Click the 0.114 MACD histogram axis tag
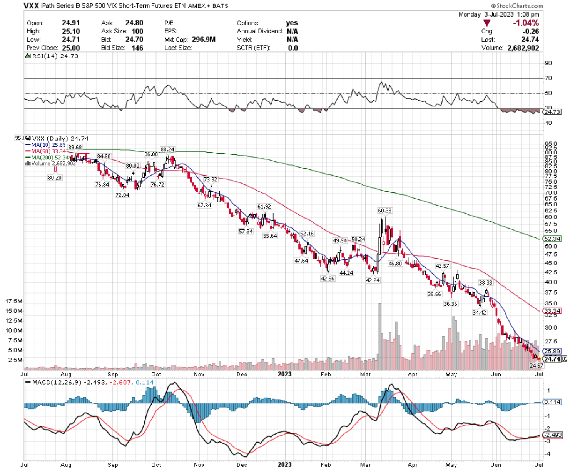 pos(552,402)
